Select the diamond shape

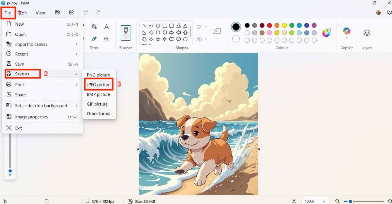coord(151,32)
